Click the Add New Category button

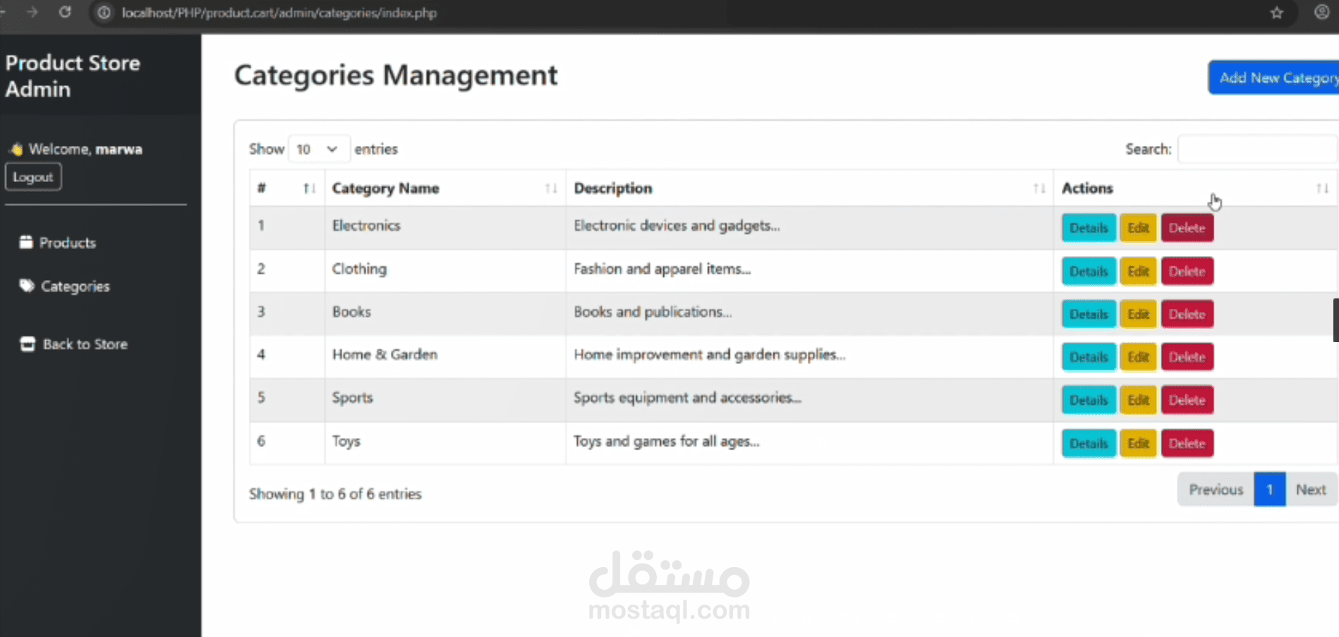click(x=1274, y=78)
